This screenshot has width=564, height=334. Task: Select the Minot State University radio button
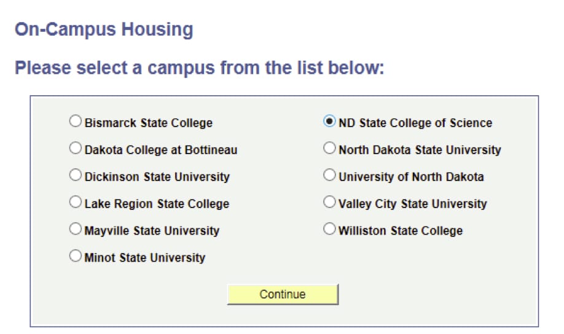click(76, 257)
